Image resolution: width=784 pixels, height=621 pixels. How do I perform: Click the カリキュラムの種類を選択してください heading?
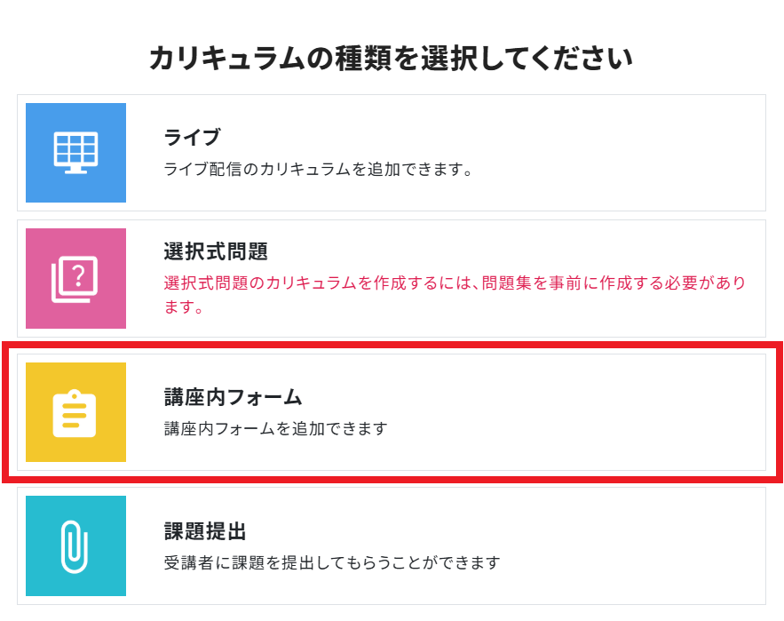pyautogui.click(x=391, y=59)
